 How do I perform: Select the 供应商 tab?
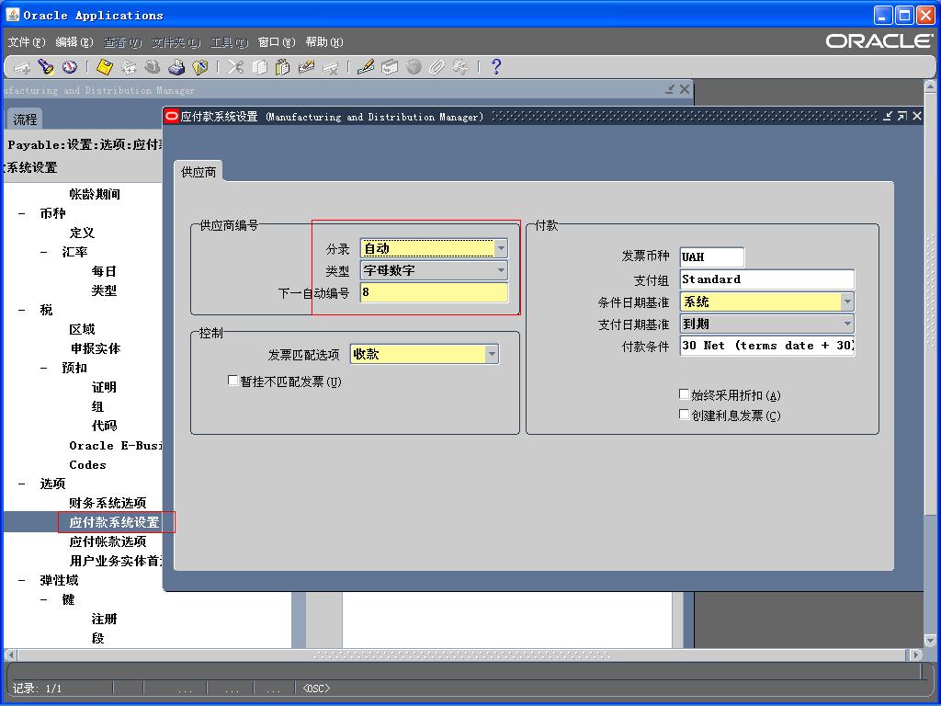198,172
